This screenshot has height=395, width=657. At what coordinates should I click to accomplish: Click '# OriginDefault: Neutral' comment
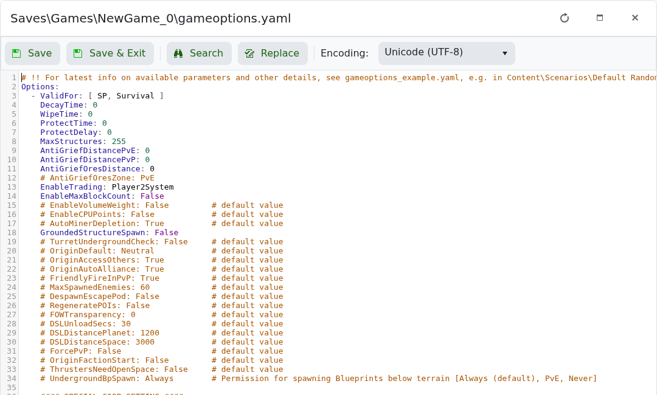97,251
